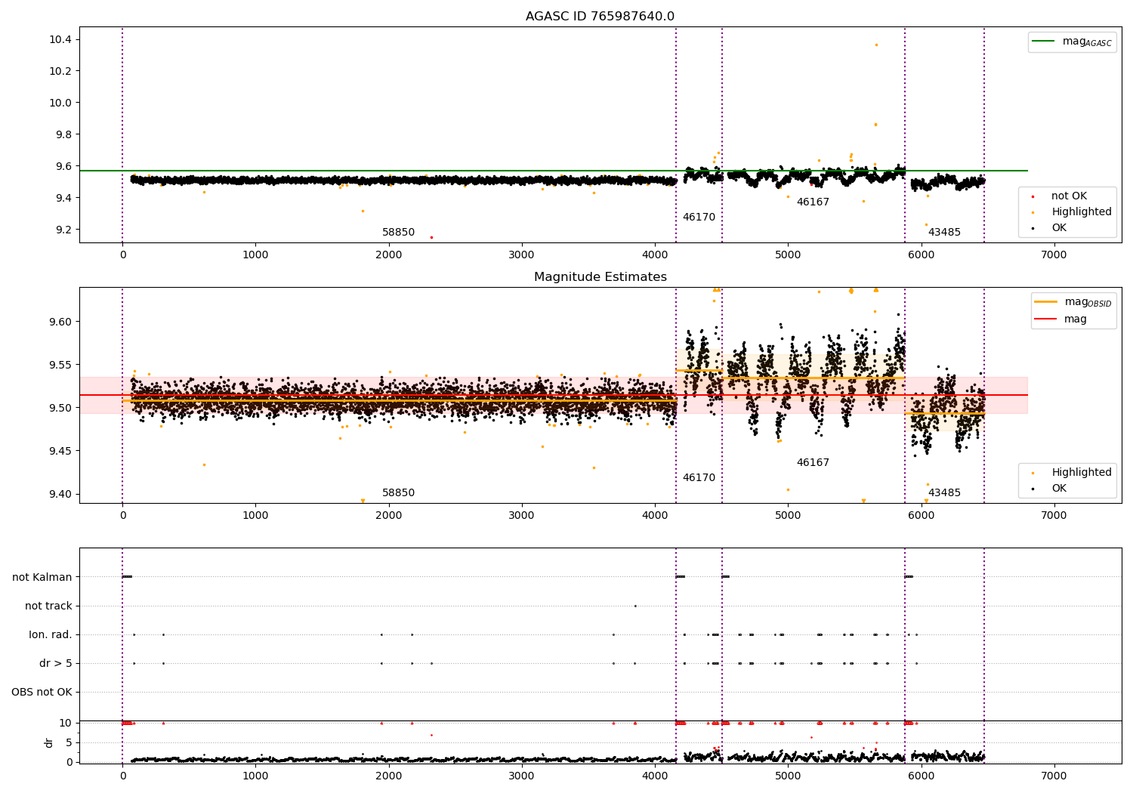The width and height of the screenshot is (1133, 793).
Task: Click the '46167' label in the top plot
Action: point(813,202)
